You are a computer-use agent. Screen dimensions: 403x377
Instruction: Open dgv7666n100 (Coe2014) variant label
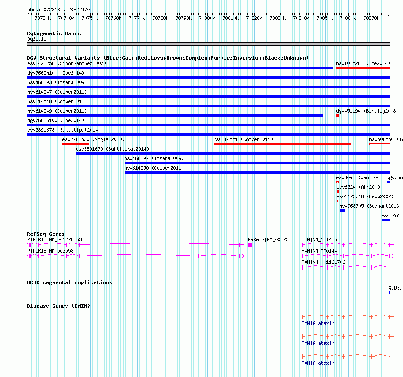[56, 120]
